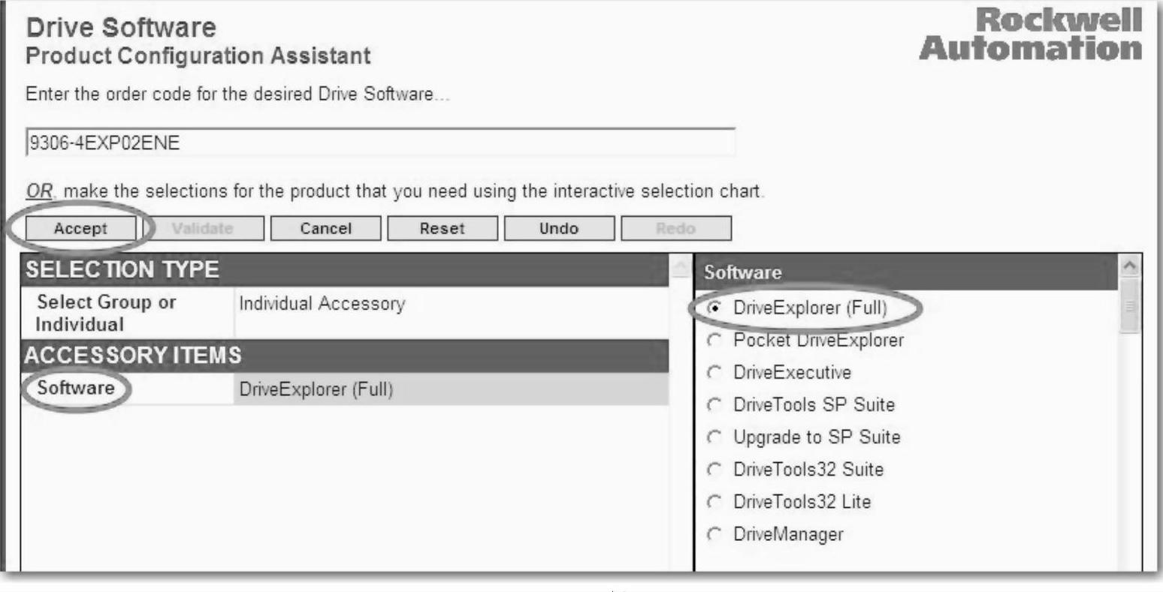Select the Software accessory item row
This screenshot has height=592, width=1163.
76,389
